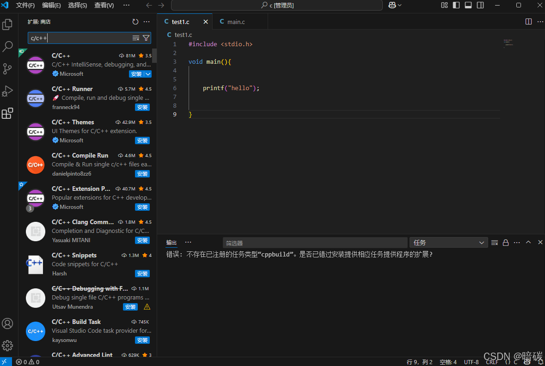Navigate back with the arrow
545x366 pixels.
tap(149, 5)
